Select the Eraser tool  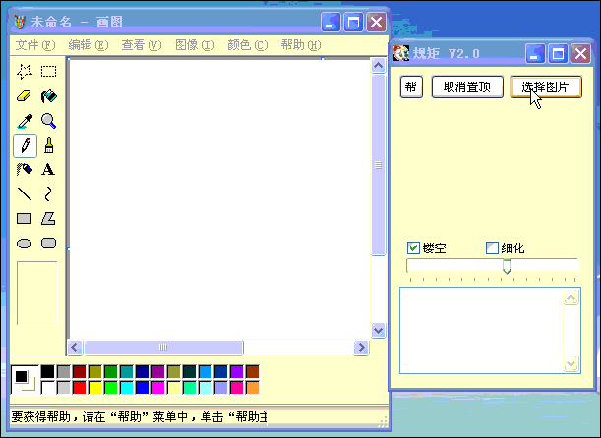(x=25, y=96)
